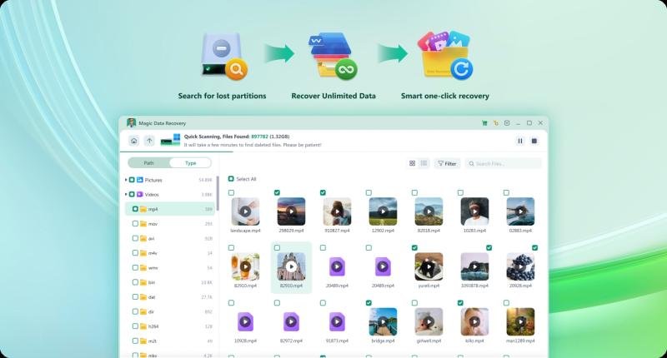Image resolution: width=667 pixels, height=358 pixels.
Task: Uncheck the 20928.mp4 checkbox
Action: click(x=534, y=247)
